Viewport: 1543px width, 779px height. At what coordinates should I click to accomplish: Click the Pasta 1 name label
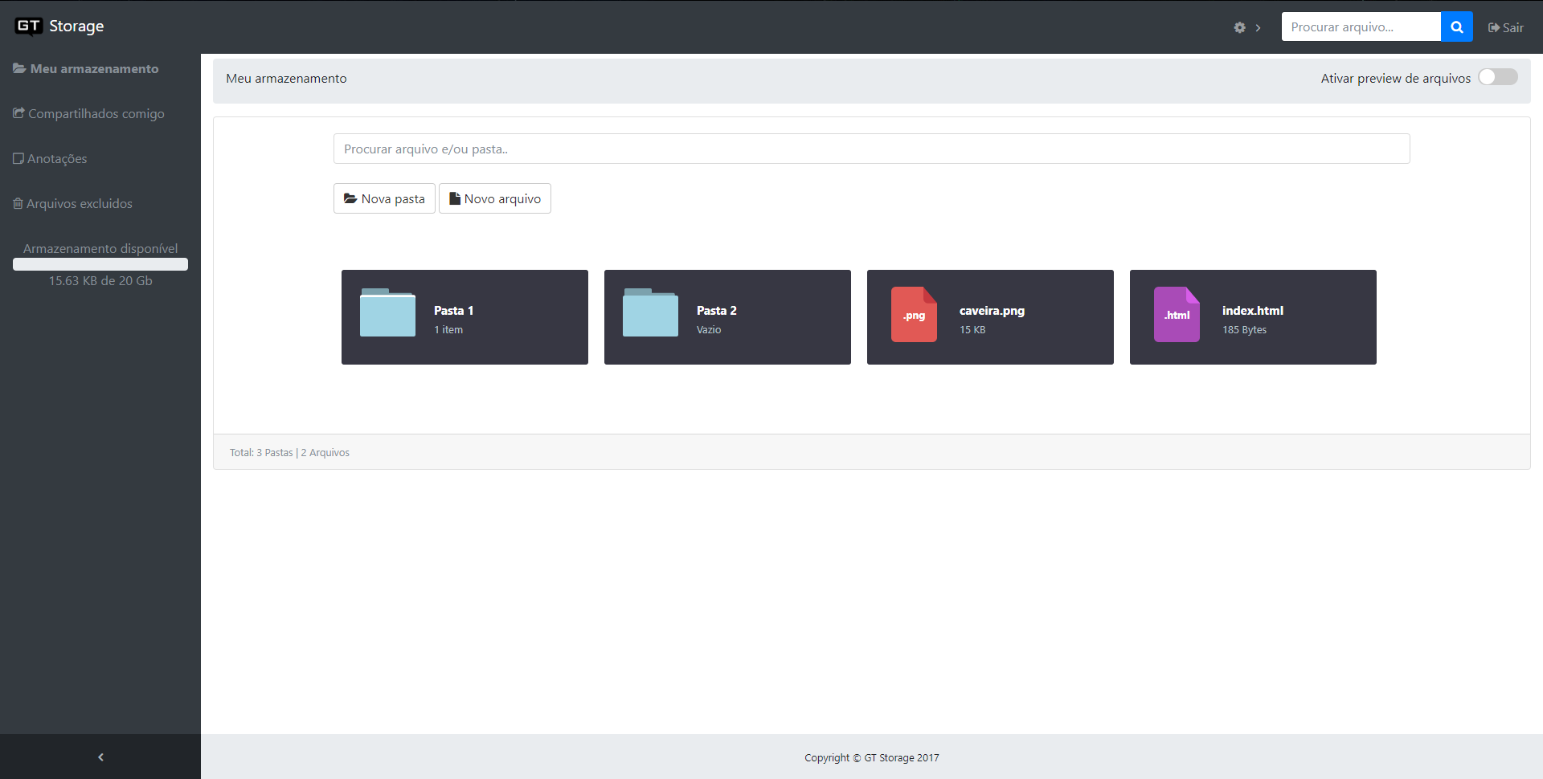coord(453,310)
